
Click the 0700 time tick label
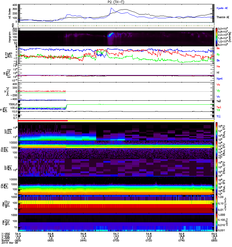[x=116, y=241]
